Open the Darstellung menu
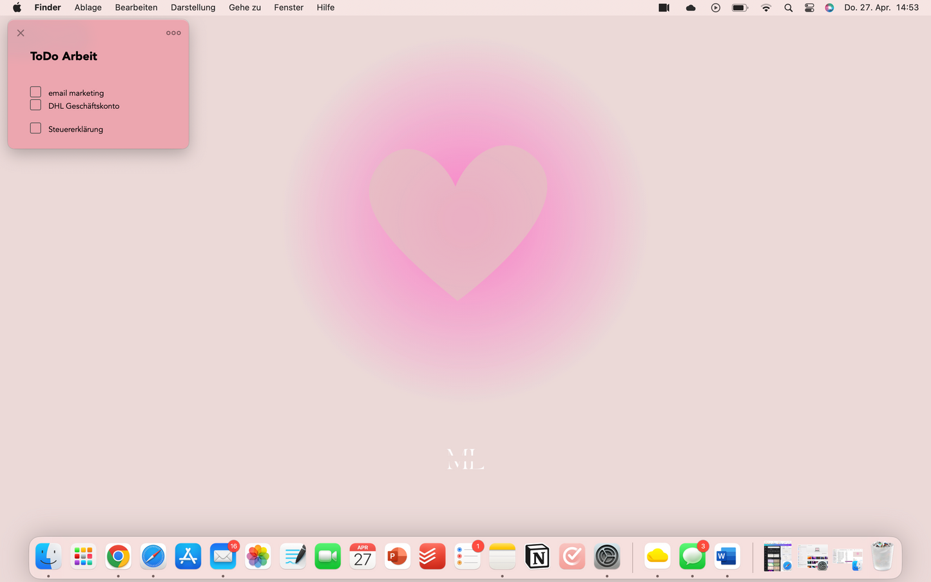Image resolution: width=931 pixels, height=582 pixels. click(x=193, y=8)
